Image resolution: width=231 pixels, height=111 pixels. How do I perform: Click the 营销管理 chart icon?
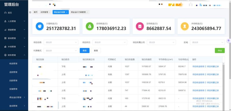point(5,30)
